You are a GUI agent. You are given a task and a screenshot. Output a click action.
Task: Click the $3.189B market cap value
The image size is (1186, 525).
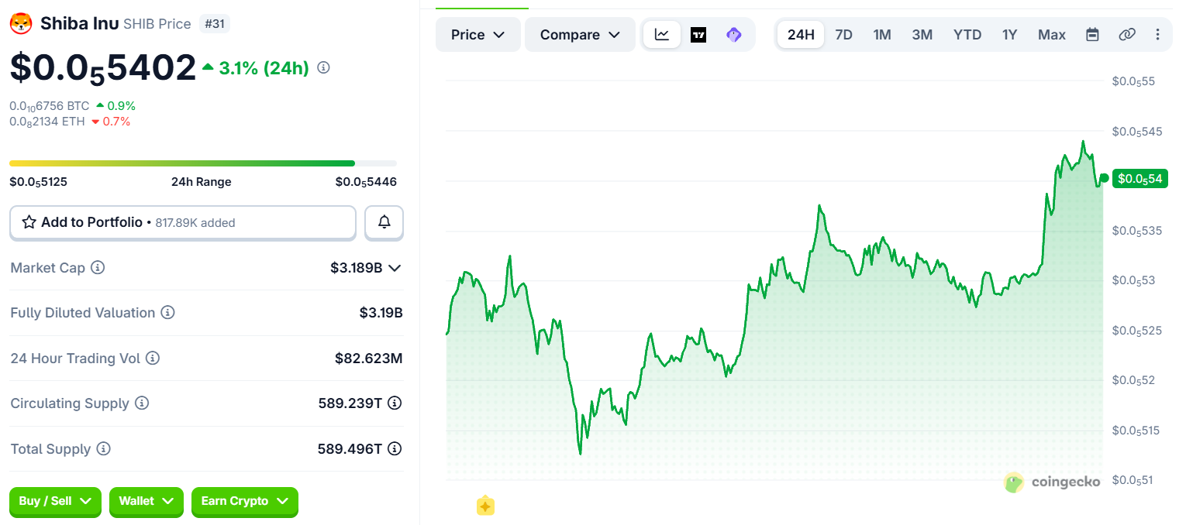tap(357, 268)
